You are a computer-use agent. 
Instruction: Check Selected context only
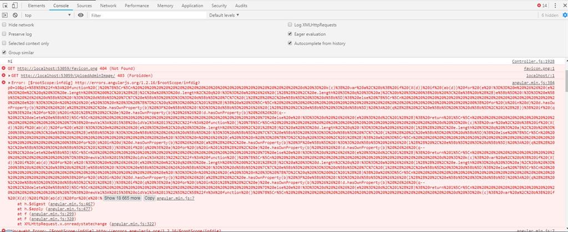click(4, 43)
